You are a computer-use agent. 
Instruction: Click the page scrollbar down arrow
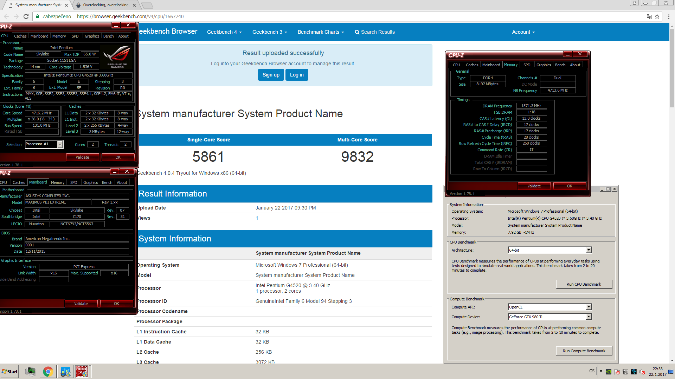(x=672, y=360)
